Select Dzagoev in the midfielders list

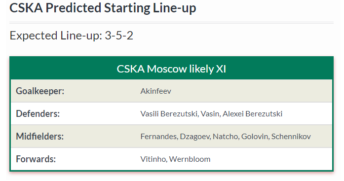click(x=195, y=136)
